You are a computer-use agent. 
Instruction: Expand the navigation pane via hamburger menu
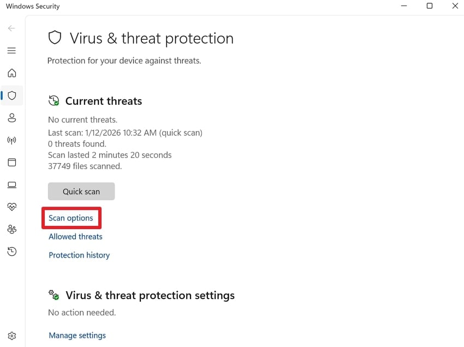pyautogui.click(x=11, y=50)
